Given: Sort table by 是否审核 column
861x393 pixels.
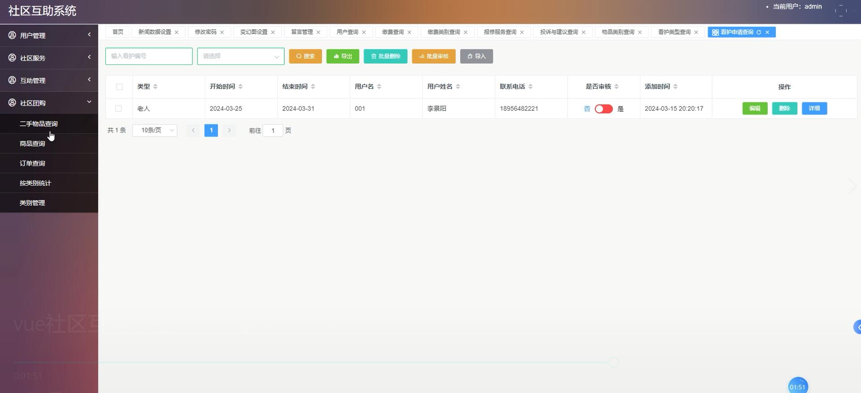Looking at the screenshot, I should coord(617,86).
